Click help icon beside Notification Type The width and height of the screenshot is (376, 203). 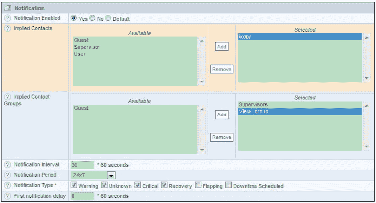click(7, 185)
